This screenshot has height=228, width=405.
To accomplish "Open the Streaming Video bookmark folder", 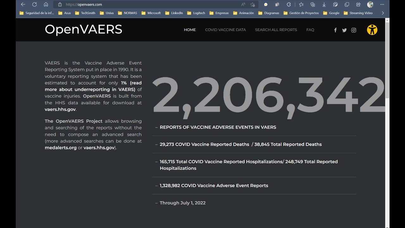I will 358,13.
